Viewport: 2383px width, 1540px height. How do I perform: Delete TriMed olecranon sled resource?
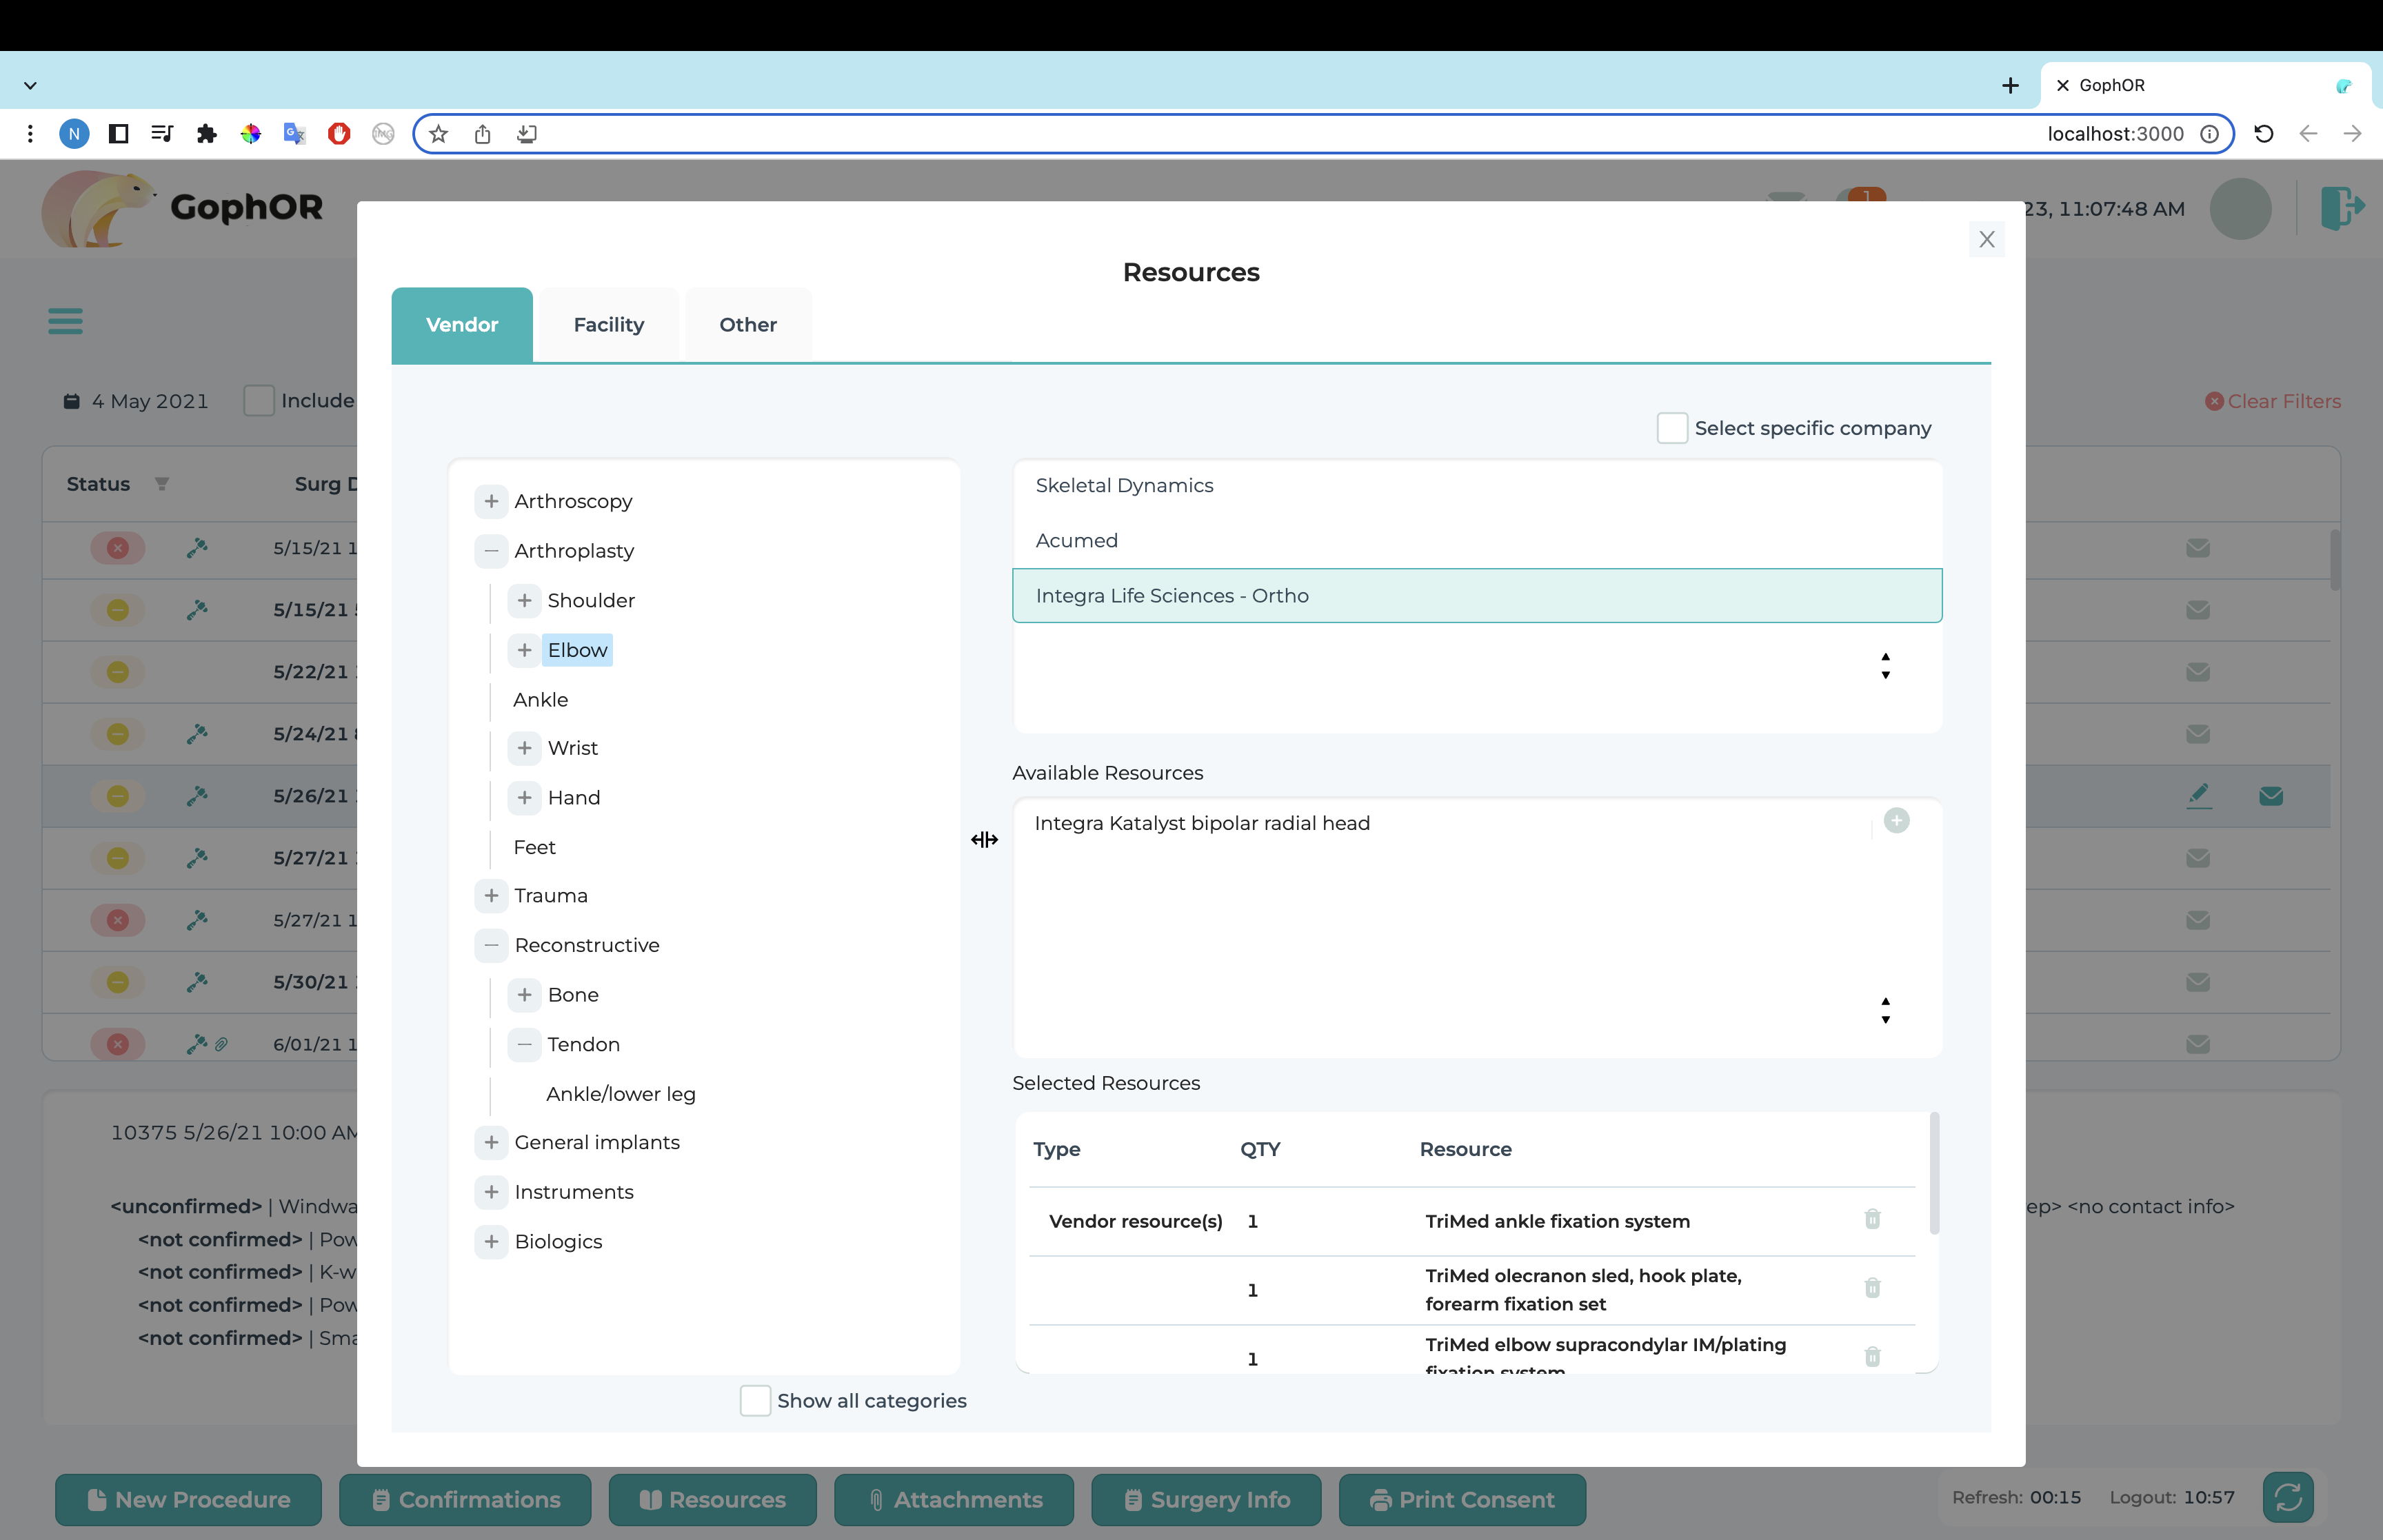1872,1288
